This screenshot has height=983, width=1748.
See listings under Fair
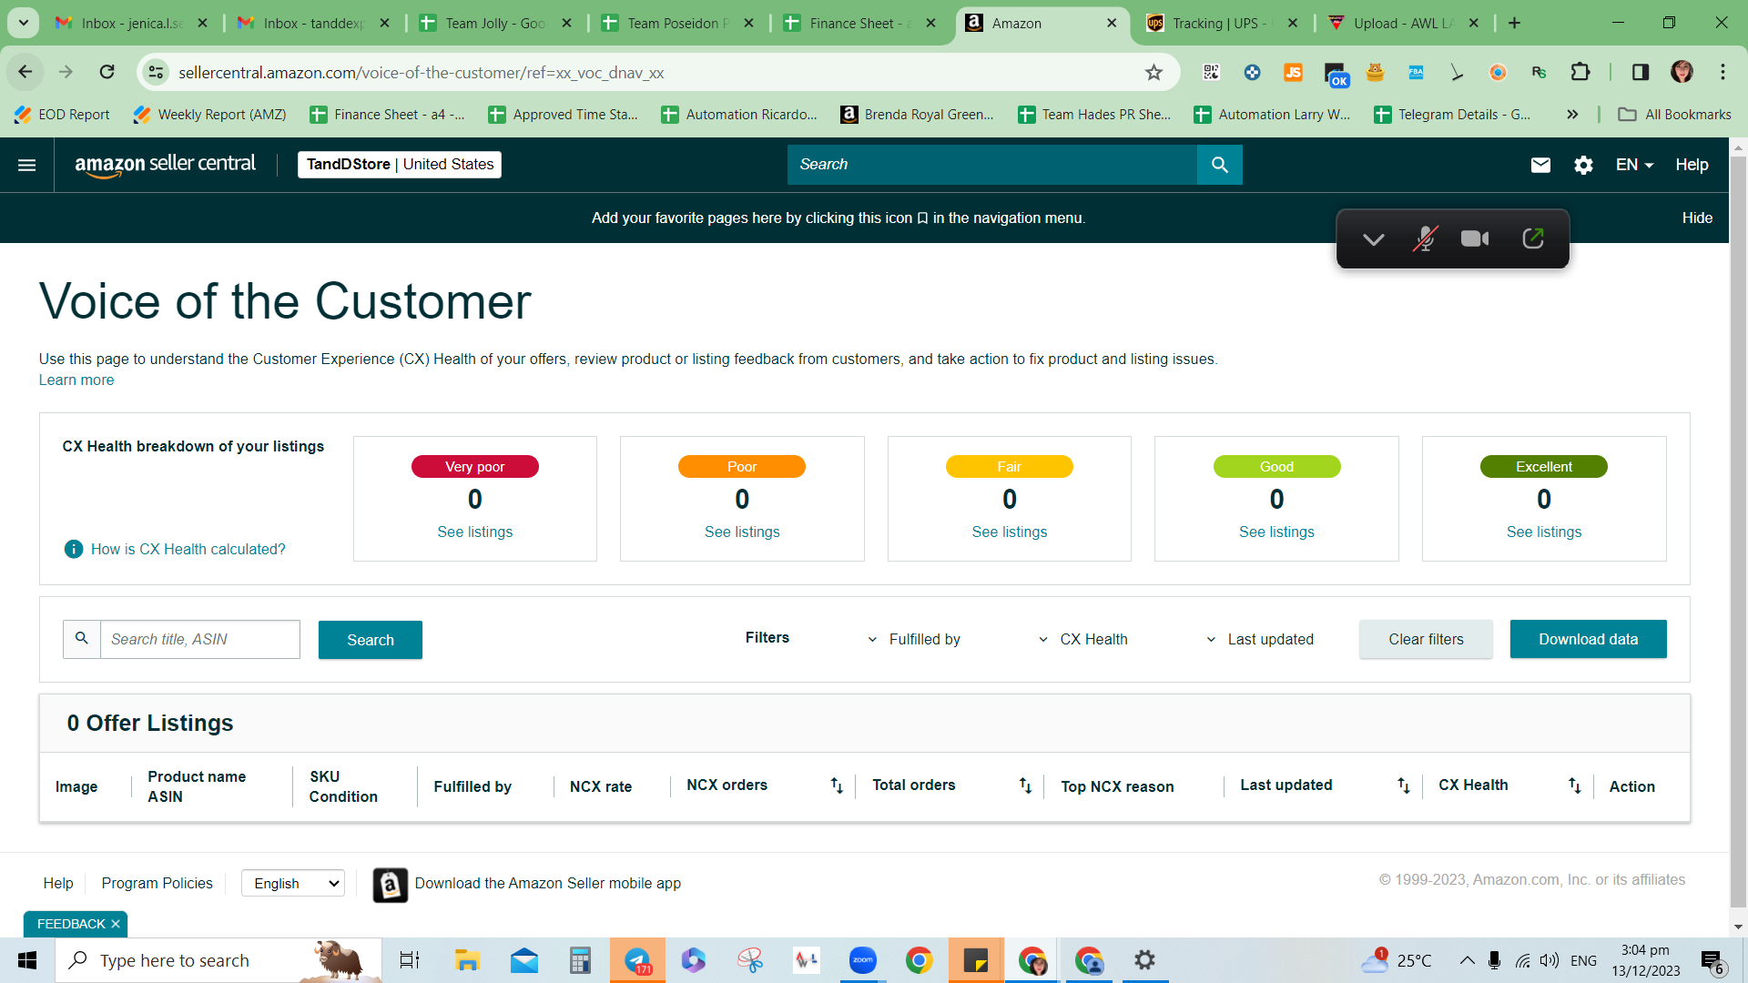coord(1009,532)
